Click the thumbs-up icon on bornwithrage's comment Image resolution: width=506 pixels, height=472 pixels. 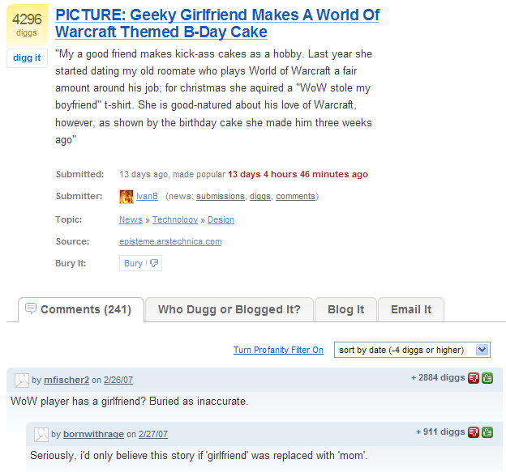[487, 432]
